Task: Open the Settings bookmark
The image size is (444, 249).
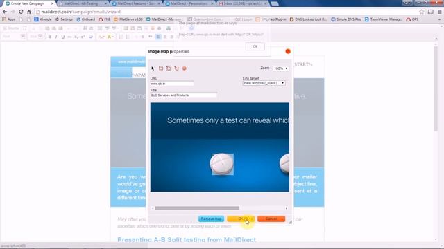Action: [x=64, y=19]
